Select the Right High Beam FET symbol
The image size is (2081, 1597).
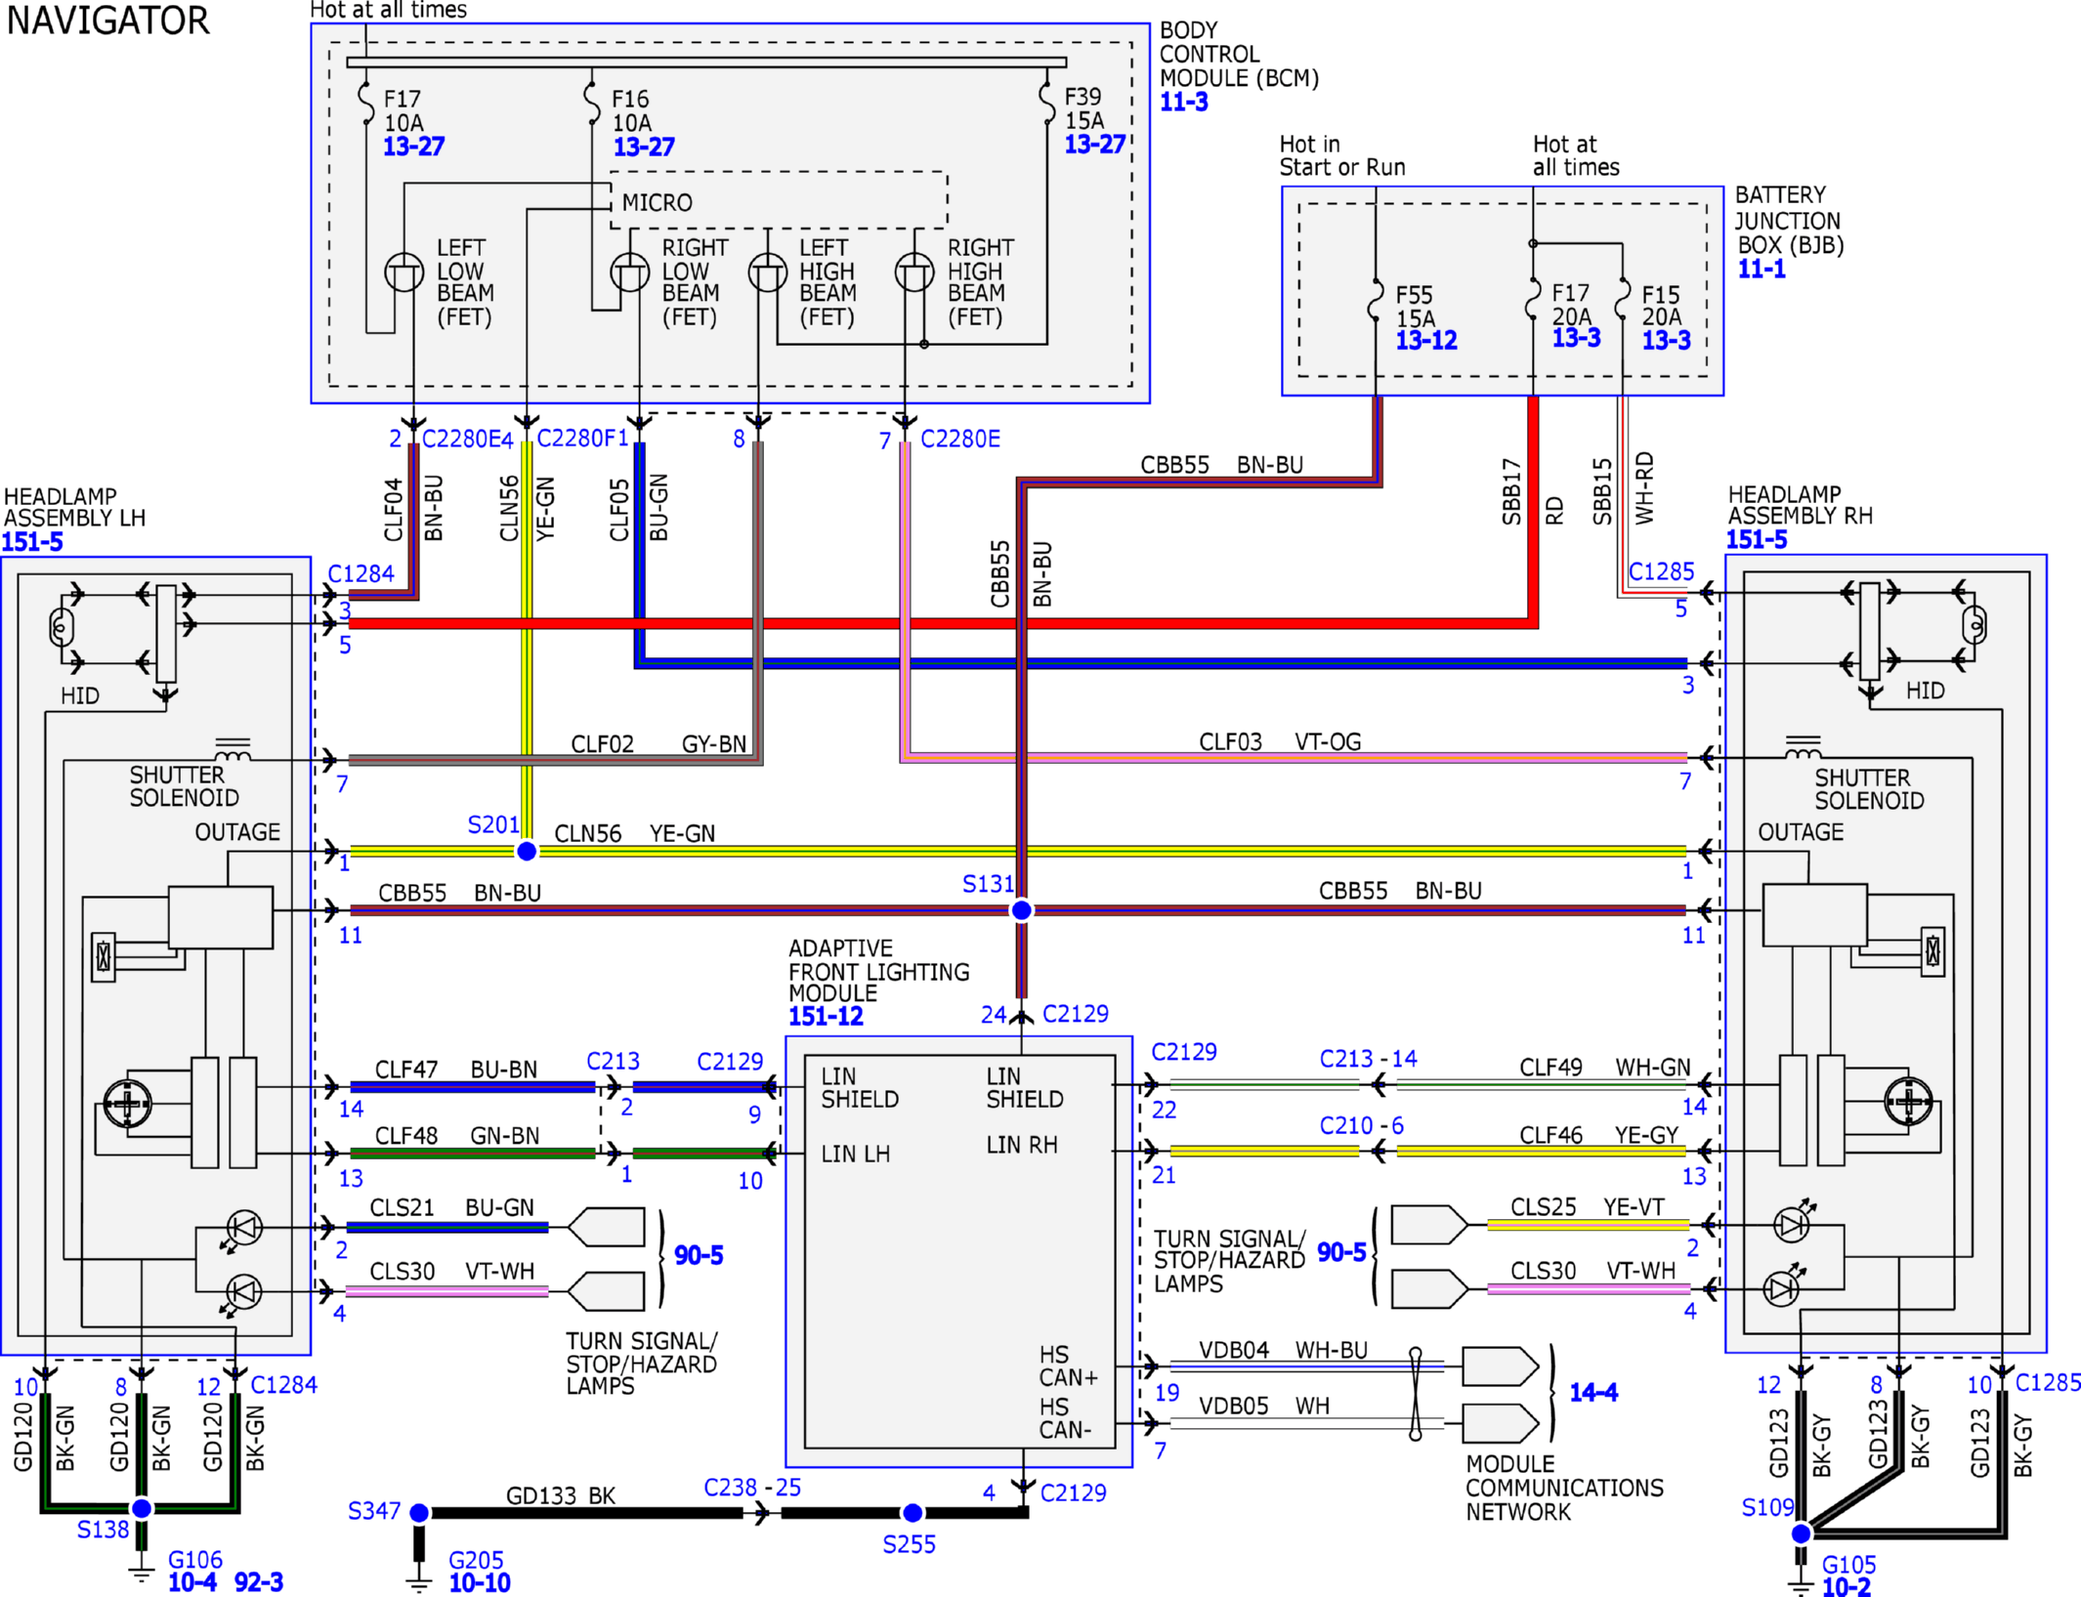click(915, 273)
